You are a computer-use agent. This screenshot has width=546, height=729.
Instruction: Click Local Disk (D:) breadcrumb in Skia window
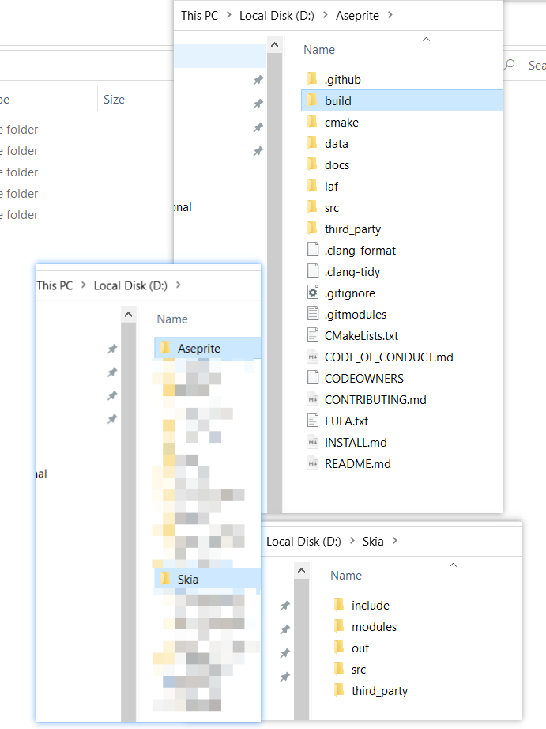pyautogui.click(x=303, y=541)
